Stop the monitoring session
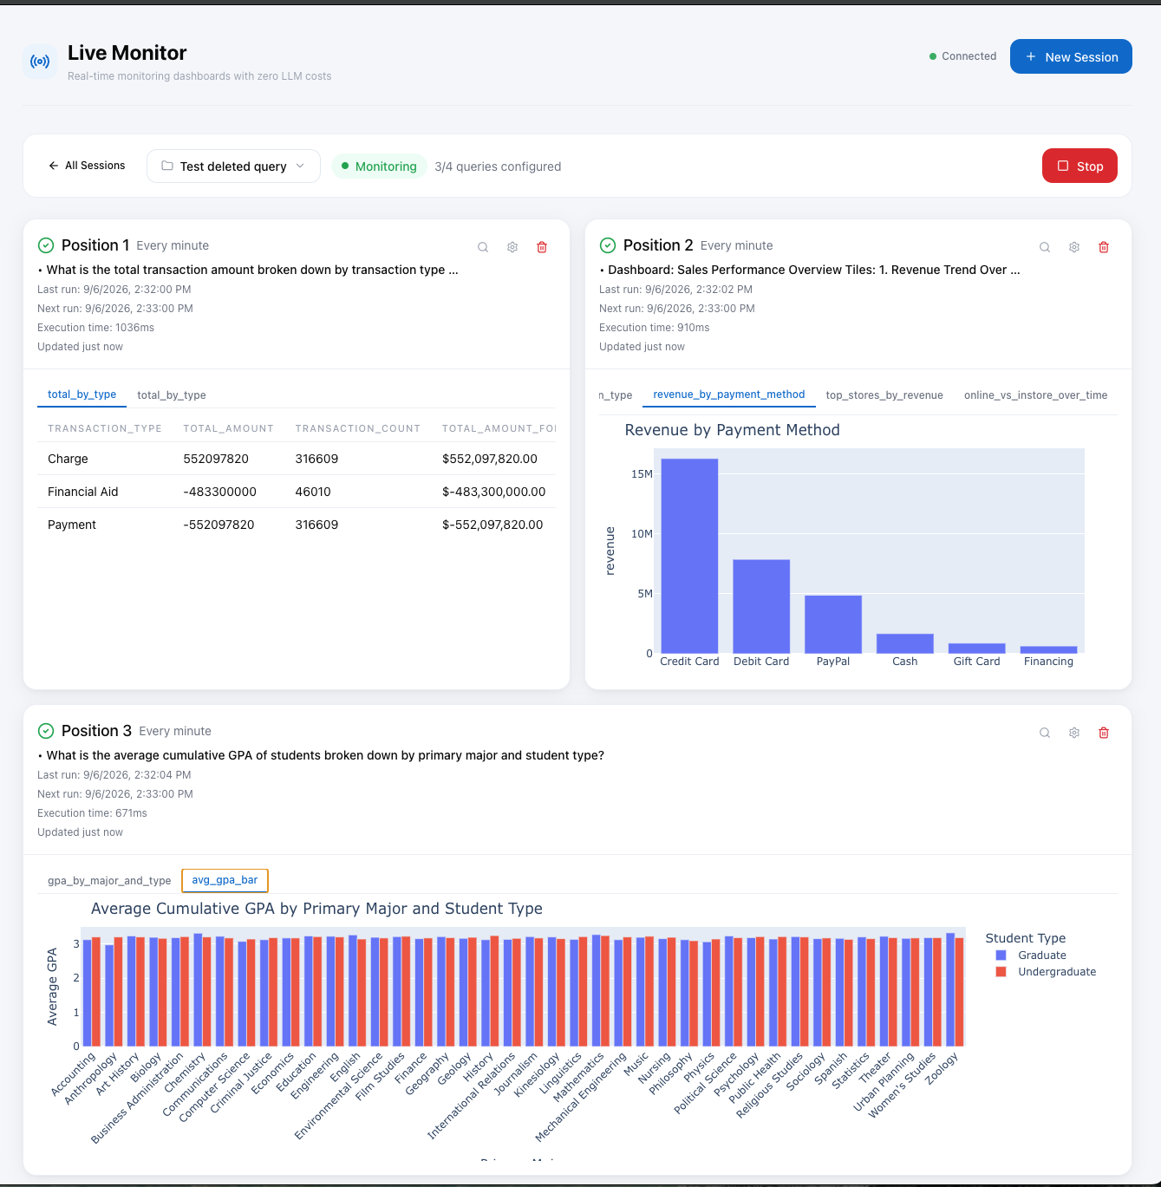Viewport: 1161px width, 1187px height. point(1079,166)
